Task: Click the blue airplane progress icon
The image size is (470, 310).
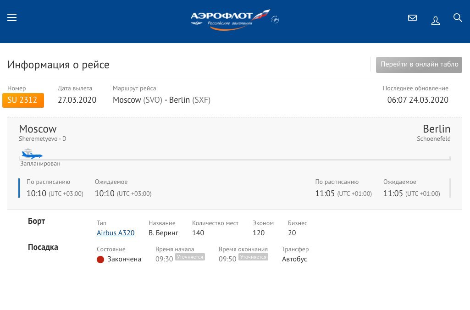Action: click(x=31, y=154)
